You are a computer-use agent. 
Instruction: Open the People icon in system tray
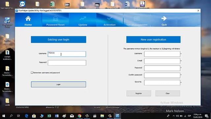click(168, 116)
